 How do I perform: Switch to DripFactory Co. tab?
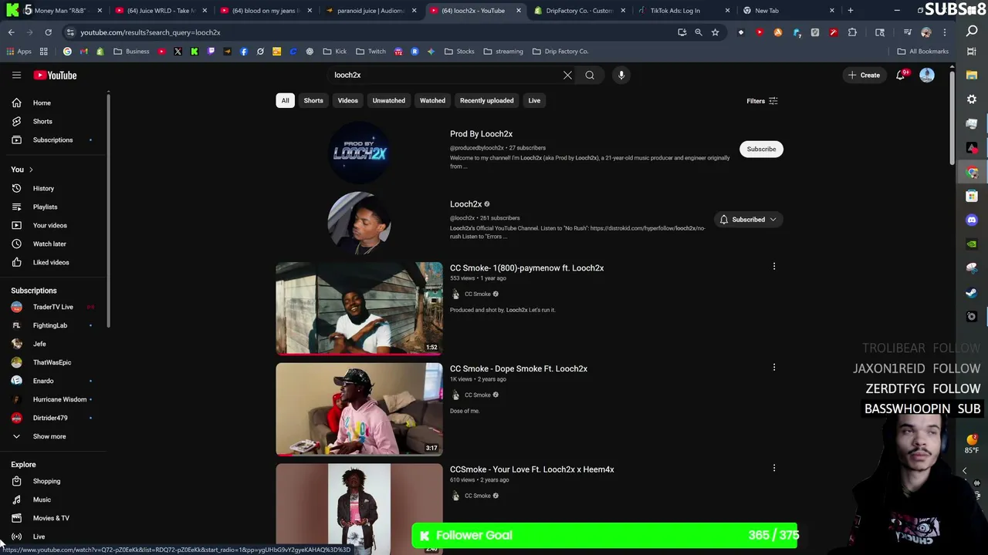[x=579, y=11]
